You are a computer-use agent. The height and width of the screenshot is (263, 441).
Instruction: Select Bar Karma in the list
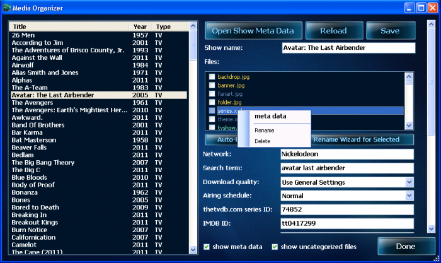[x=99, y=132]
